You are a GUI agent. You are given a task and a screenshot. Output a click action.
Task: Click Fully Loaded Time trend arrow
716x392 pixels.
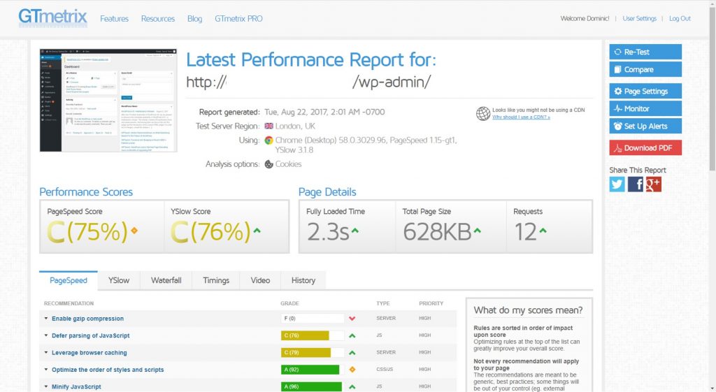click(355, 231)
